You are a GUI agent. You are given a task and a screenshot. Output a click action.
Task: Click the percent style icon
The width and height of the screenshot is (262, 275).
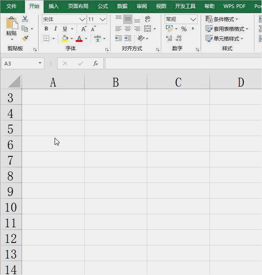184,29
